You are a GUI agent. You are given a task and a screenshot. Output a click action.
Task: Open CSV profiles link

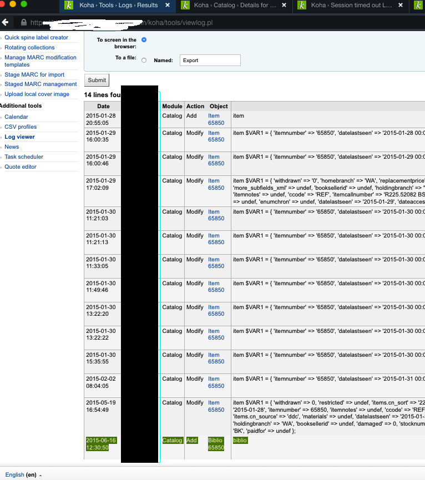[x=21, y=127]
